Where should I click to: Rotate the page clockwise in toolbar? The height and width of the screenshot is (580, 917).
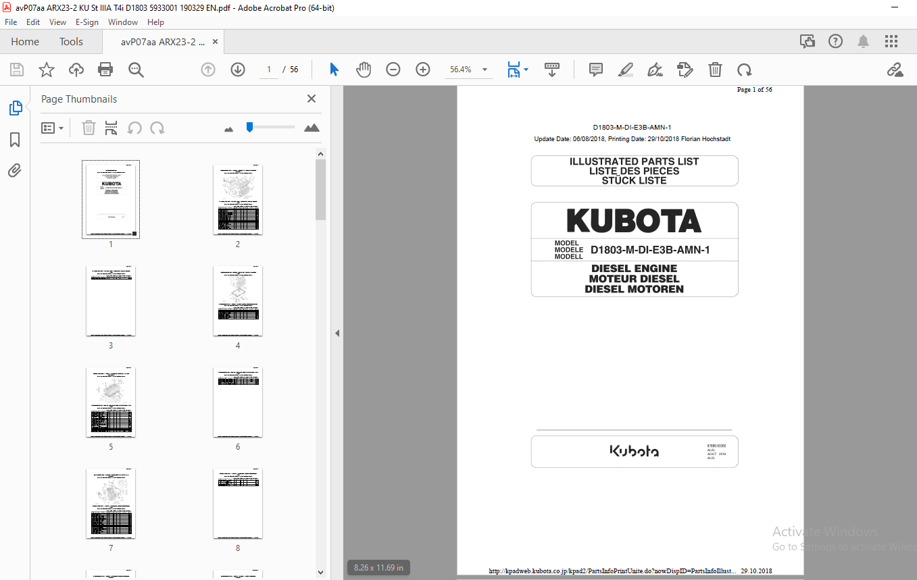tap(744, 70)
